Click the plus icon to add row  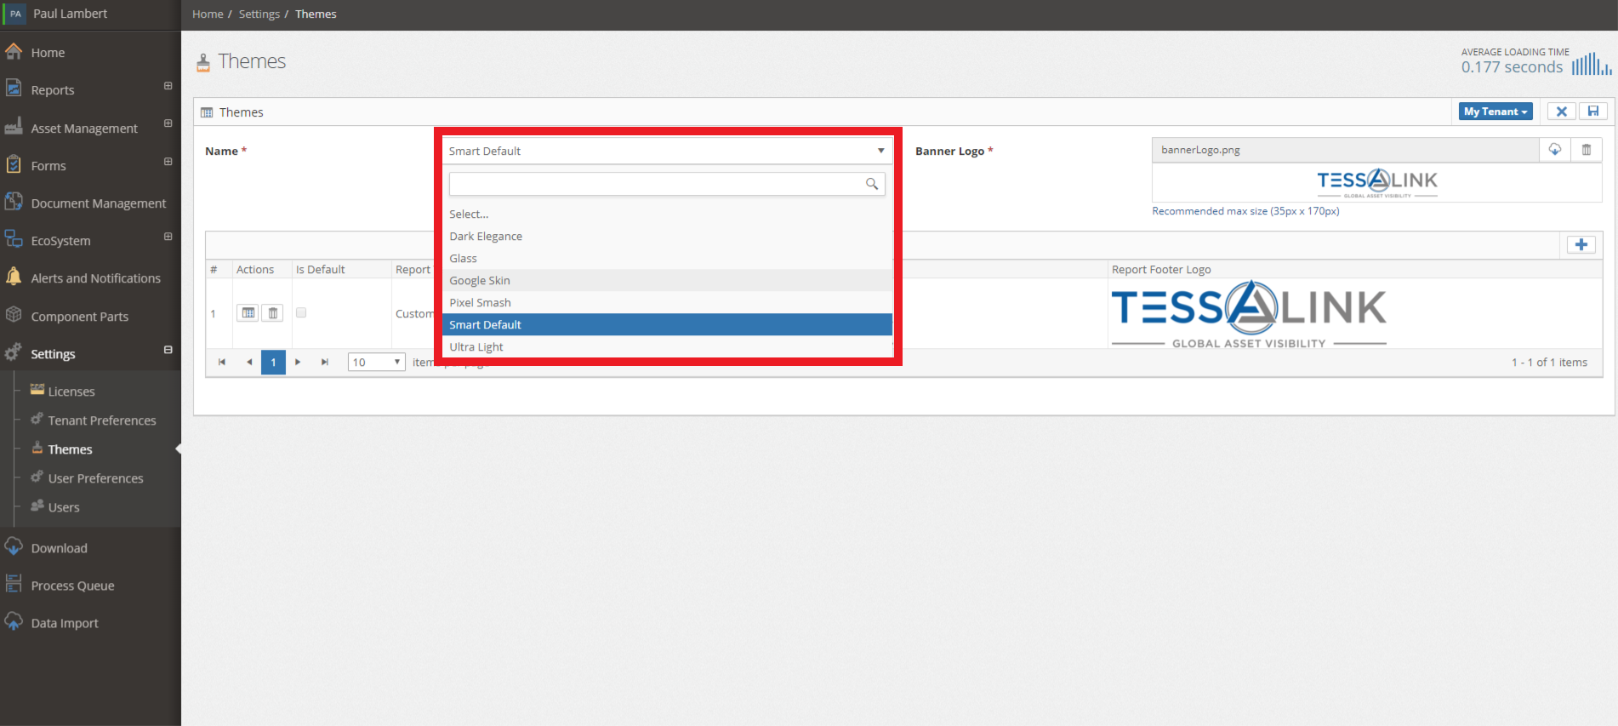1581,244
